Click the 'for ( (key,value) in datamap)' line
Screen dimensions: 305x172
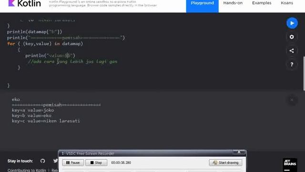tap(45, 43)
